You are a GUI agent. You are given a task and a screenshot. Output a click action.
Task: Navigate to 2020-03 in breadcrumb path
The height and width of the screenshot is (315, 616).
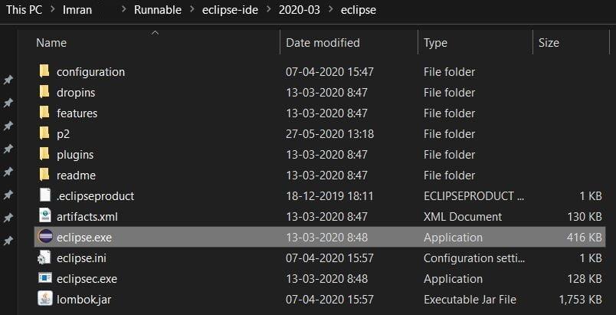(x=297, y=11)
